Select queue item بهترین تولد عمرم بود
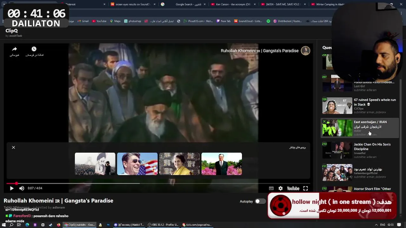The width and height of the screenshot is (406, 228). point(360,173)
